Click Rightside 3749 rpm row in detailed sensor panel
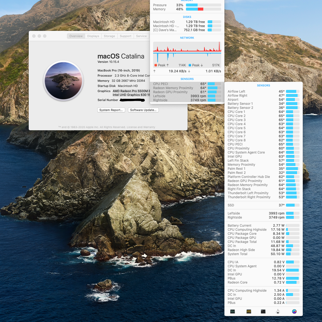Viewport: 322px width, 322px height. click(x=263, y=217)
